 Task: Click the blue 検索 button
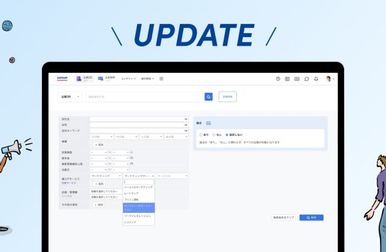(x=311, y=218)
